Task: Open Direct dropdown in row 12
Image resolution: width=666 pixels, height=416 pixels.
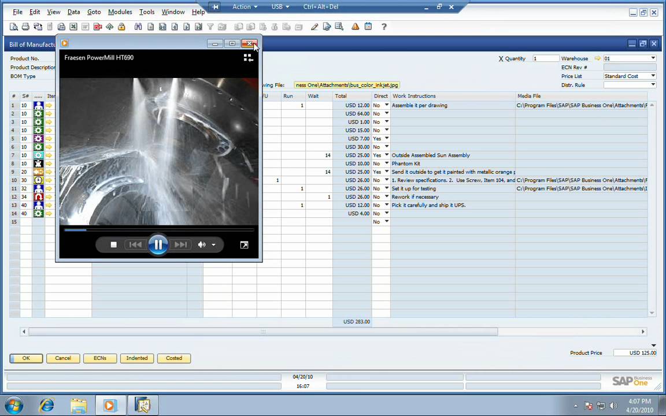Action: point(387,196)
